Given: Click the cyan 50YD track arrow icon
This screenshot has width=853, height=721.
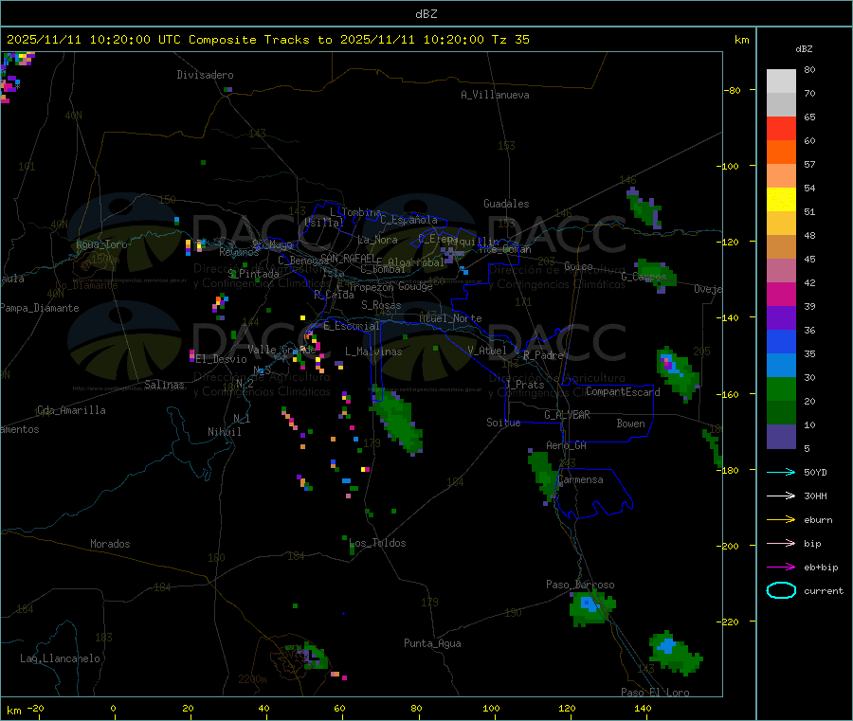Looking at the screenshot, I should click(781, 472).
